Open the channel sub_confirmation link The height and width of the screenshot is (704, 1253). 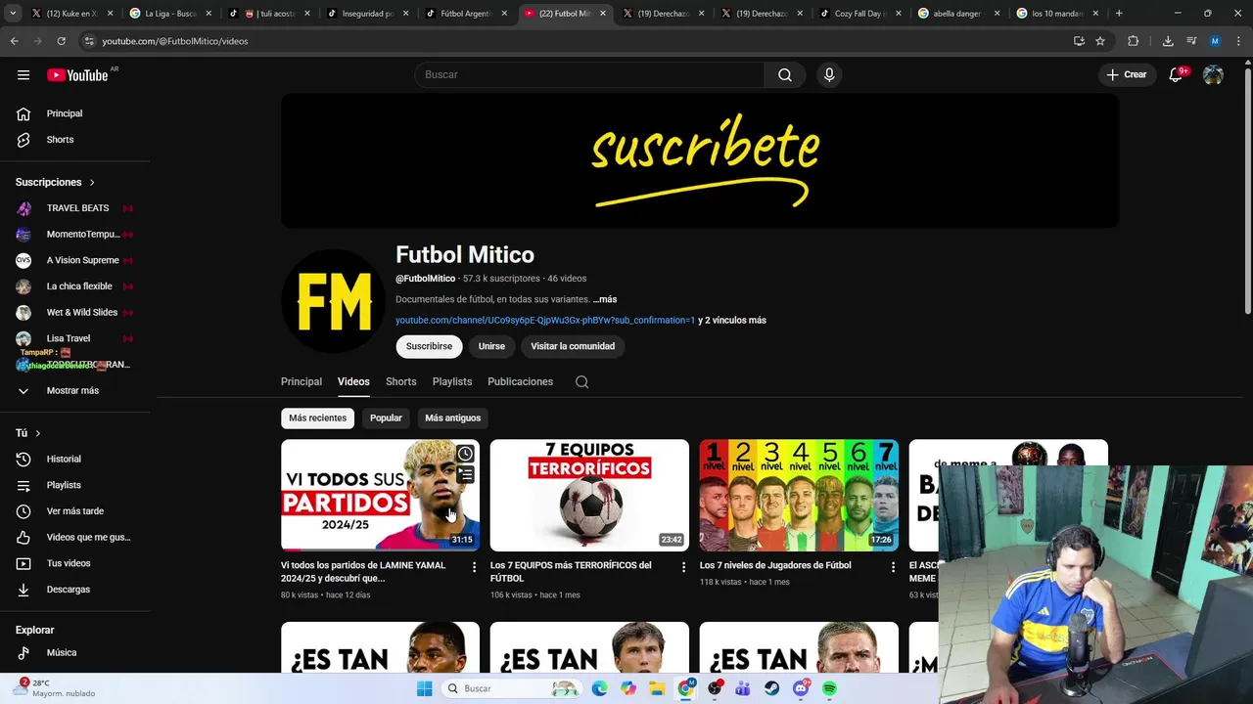point(545,320)
